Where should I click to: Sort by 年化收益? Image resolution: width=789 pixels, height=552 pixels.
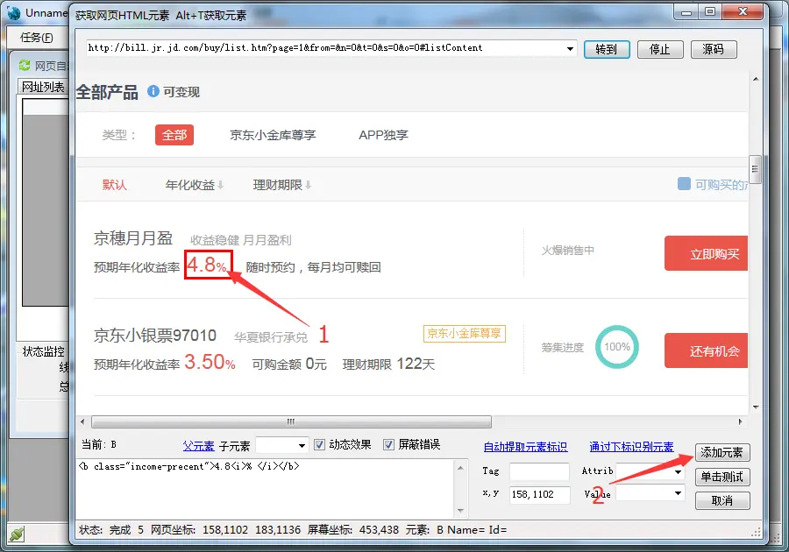(x=194, y=185)
